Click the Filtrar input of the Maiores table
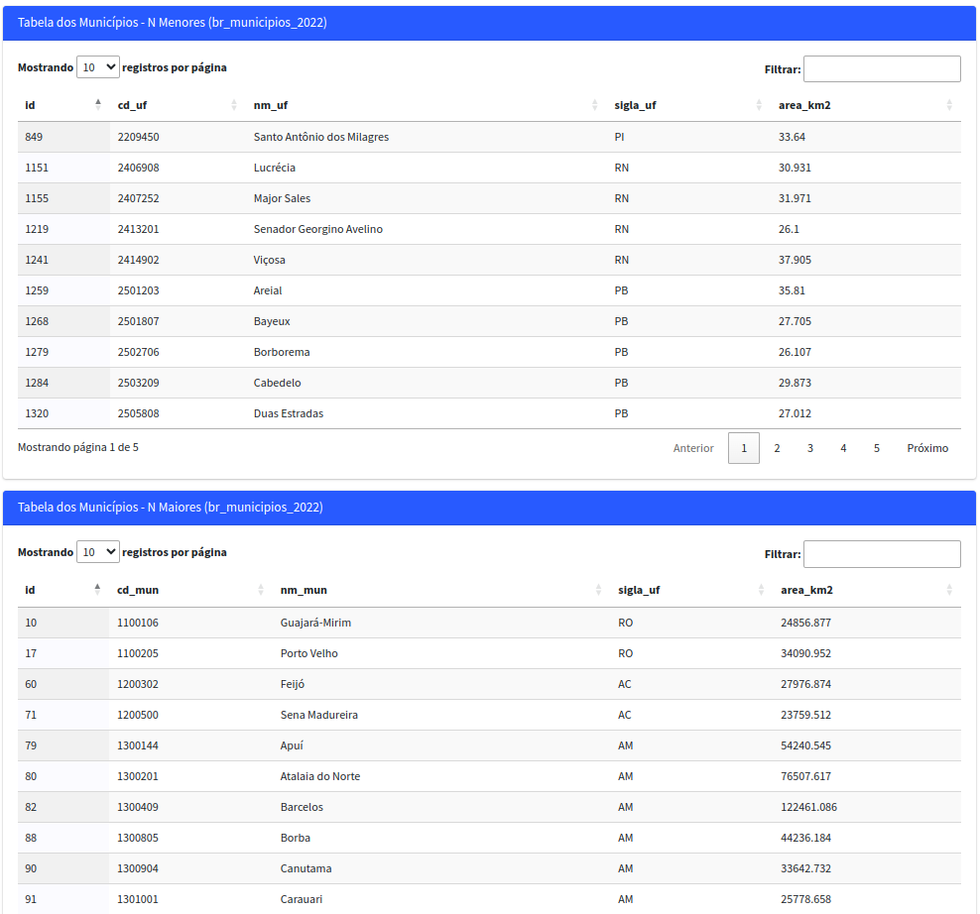980x914 pixels. [882, 553]
